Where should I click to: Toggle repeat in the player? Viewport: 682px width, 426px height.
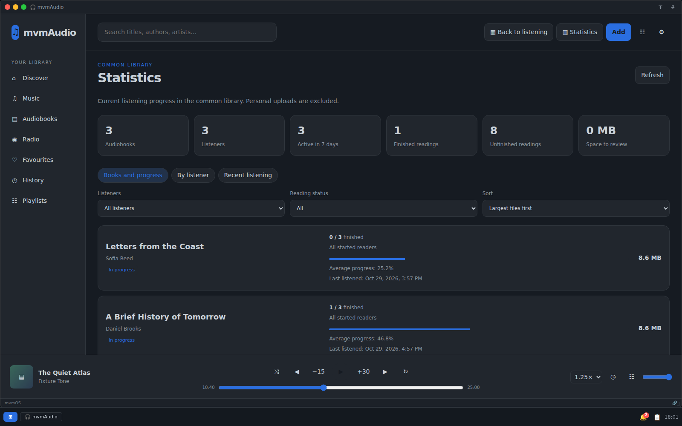pyautogui.click(x=405, y=371)
